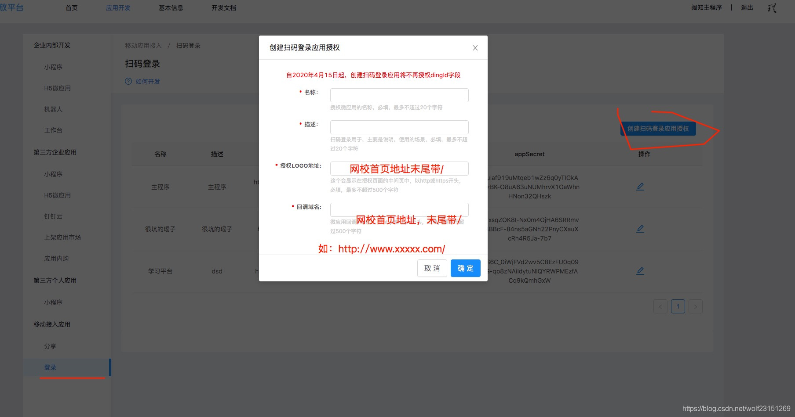
Task: Select 小程序 under 第三方个人应用
Action: pos(53,302)
